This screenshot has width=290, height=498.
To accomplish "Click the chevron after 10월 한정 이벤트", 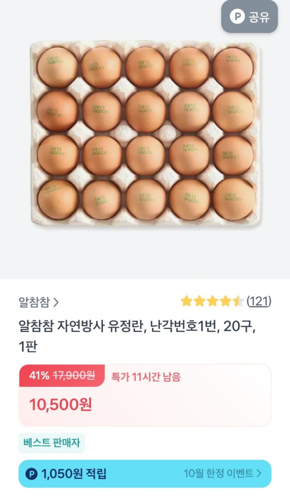I will pos(259,473).
